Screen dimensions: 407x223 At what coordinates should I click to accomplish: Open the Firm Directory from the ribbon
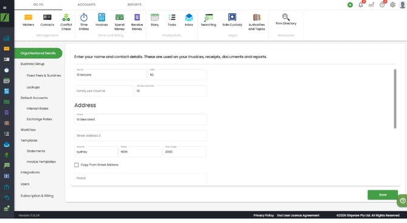pyautogui.click(x=286, y=19)
